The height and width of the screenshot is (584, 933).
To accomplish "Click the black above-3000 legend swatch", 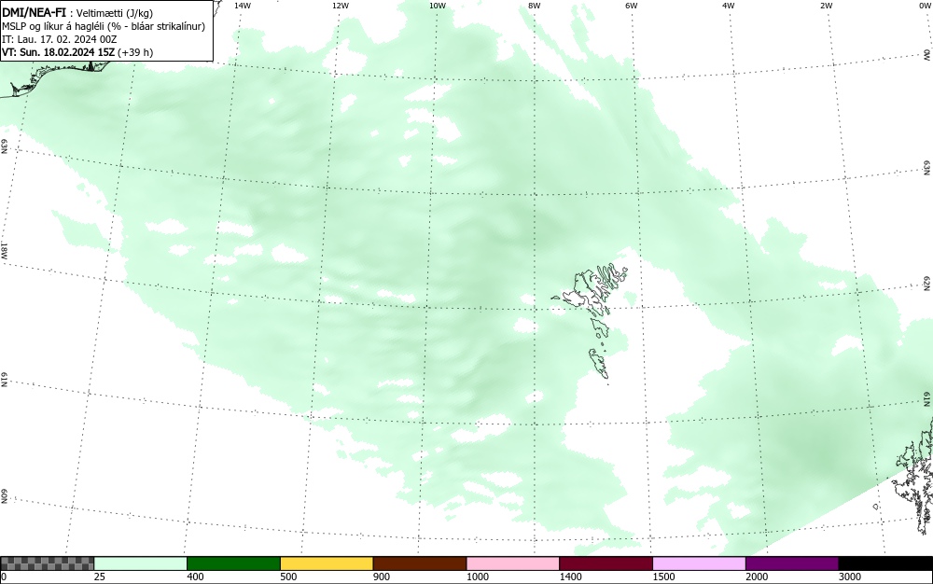I will click(885, 563).
